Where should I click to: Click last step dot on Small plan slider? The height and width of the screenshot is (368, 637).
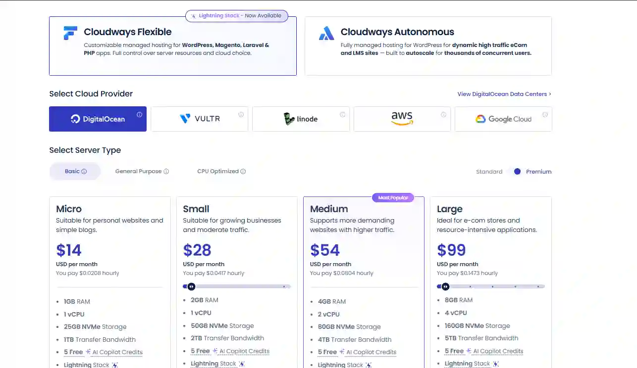284,286
